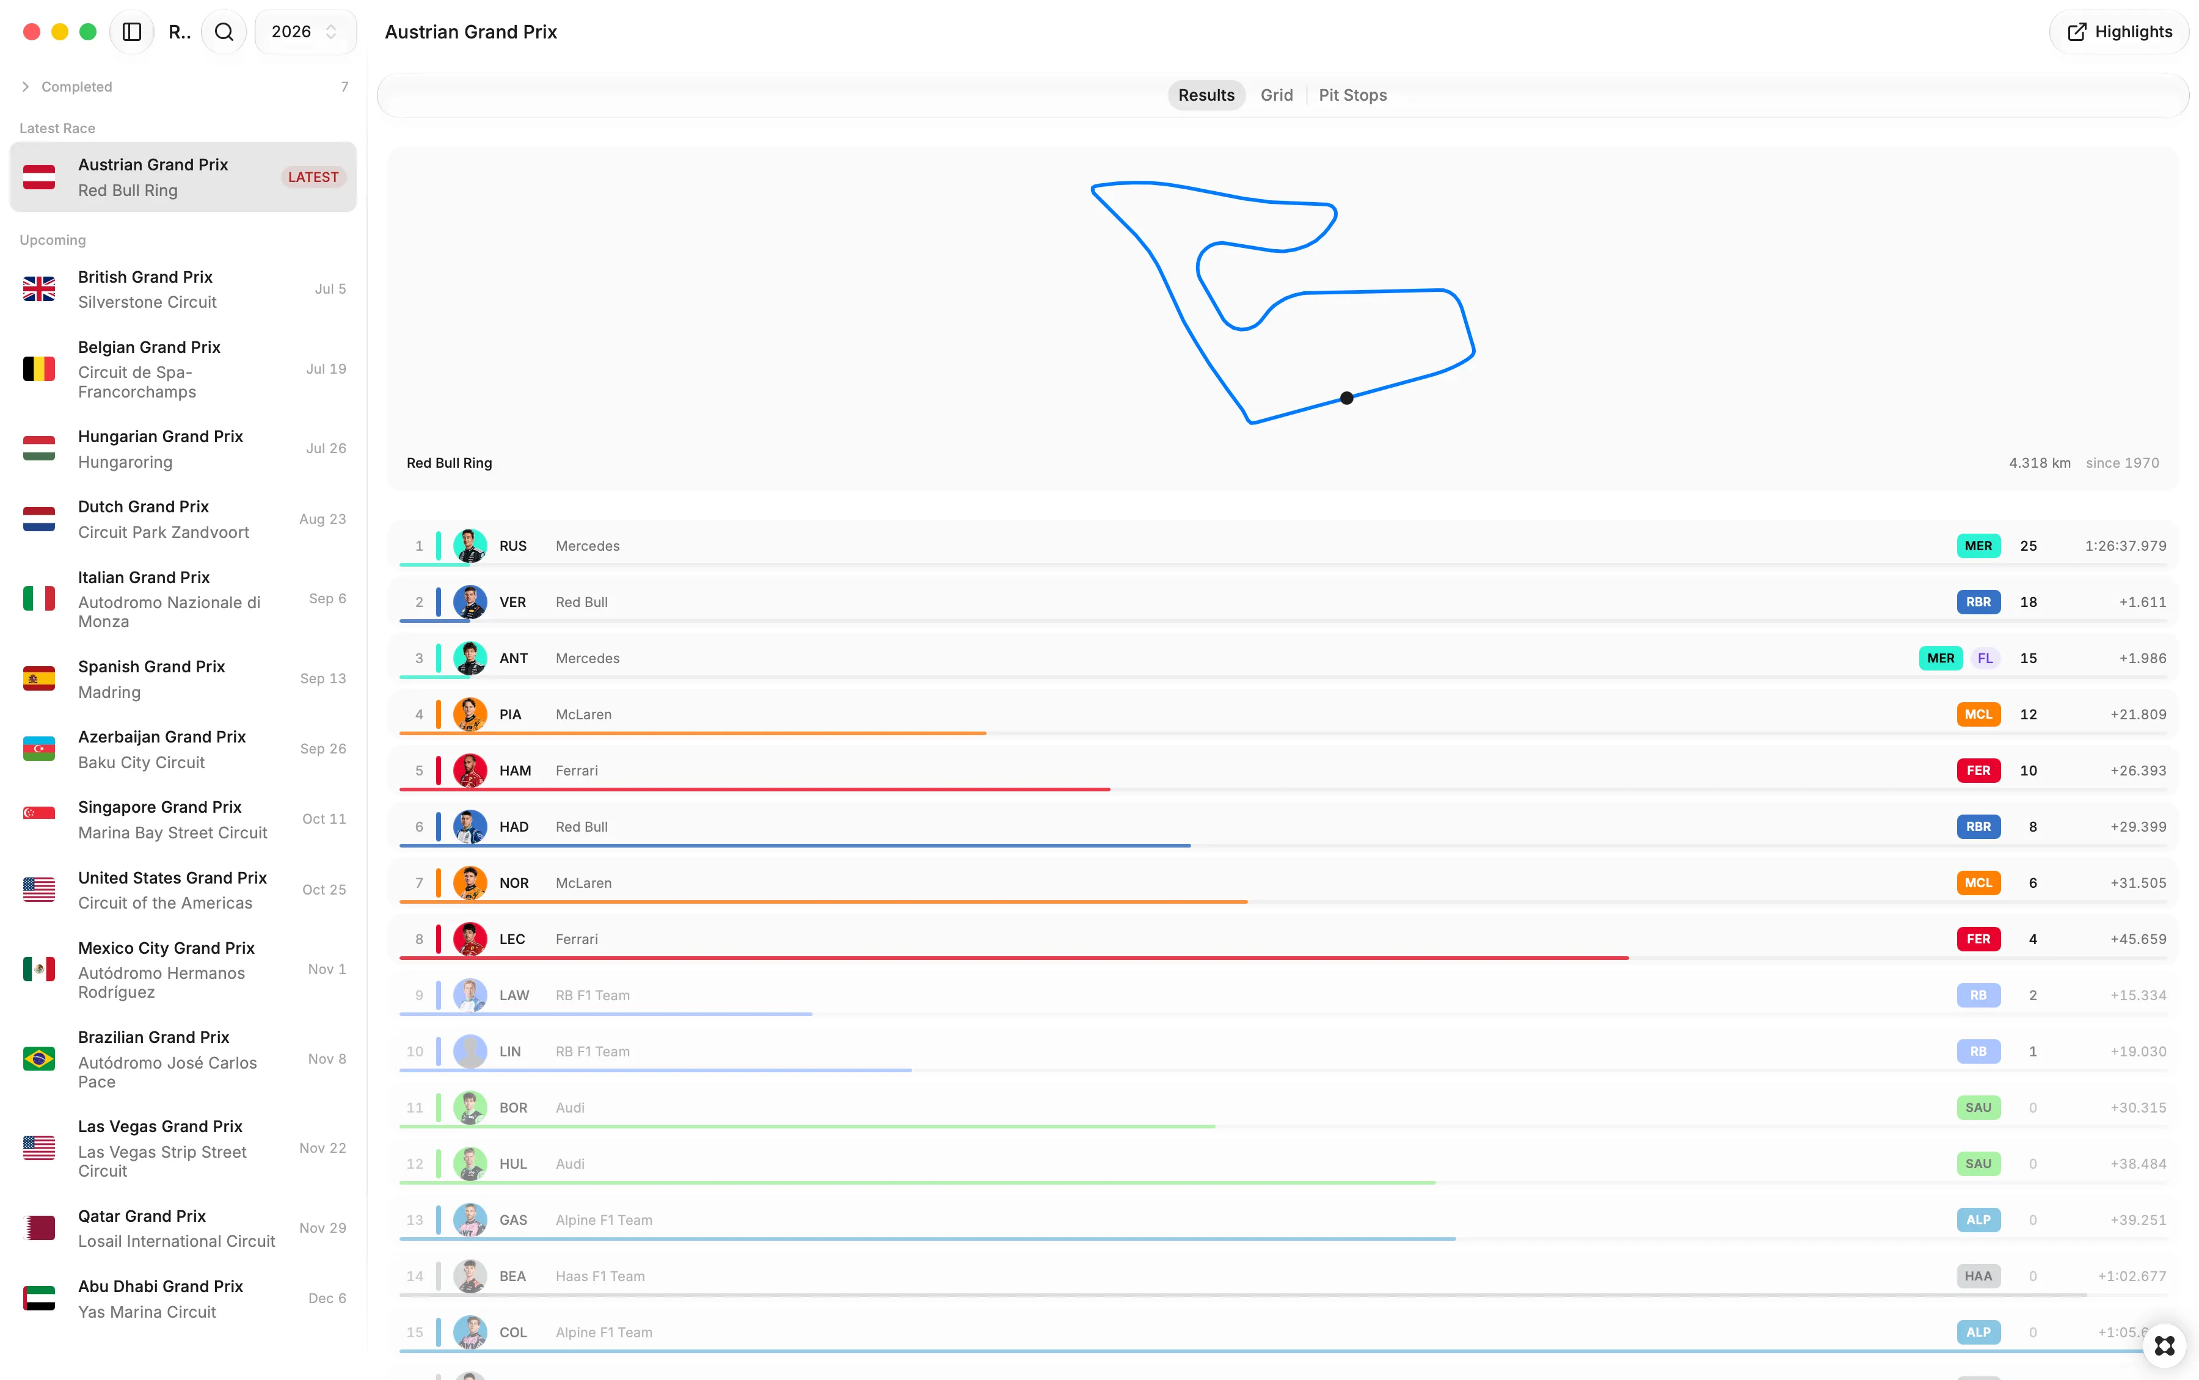Click the Azerbaijan flag icon
The width and height of the screenshot is (2199, 1380).
(x=39, y=749)
